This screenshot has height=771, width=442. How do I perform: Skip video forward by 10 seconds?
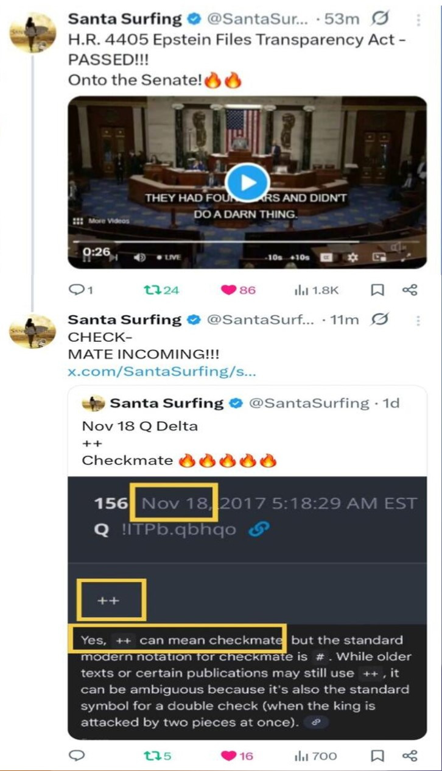point(300,257)
